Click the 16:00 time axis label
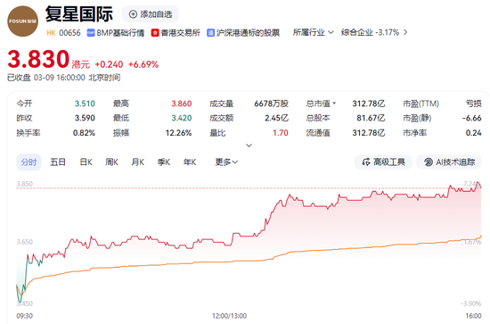 point(473,316)
